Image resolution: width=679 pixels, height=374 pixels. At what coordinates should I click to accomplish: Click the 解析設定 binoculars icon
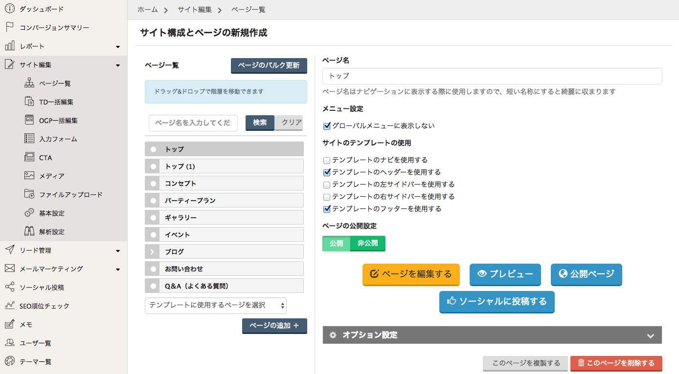click(x=29, y=231)
